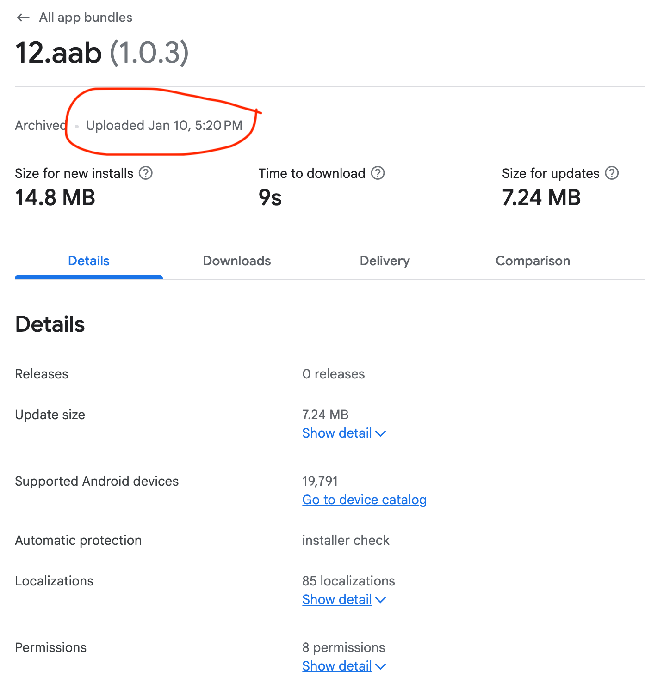Viewport: 645px width, 695px height.
Task: Click the 85 localizations text
Action: [349, 581]
